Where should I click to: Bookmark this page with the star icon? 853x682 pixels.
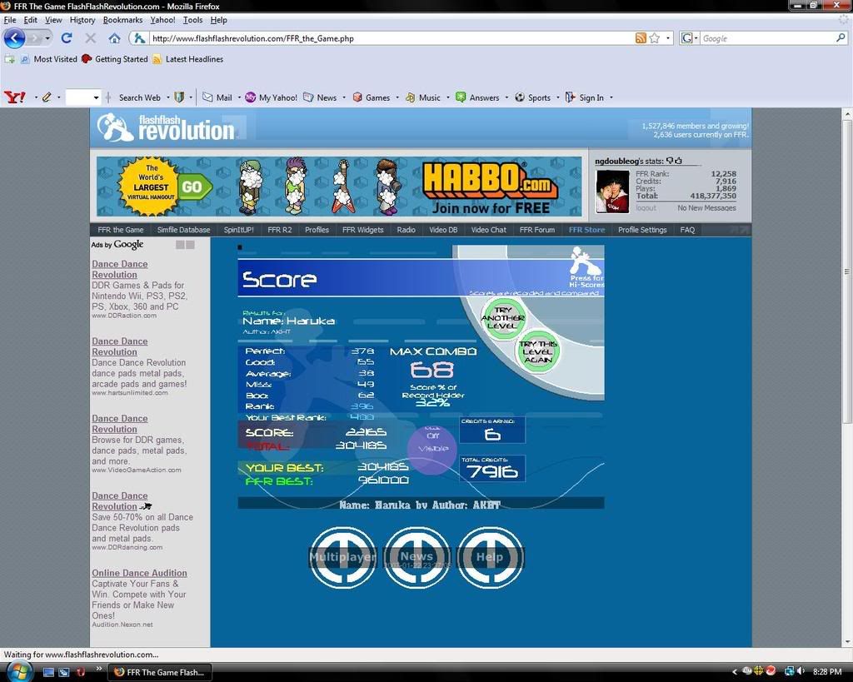pos(655,38)
